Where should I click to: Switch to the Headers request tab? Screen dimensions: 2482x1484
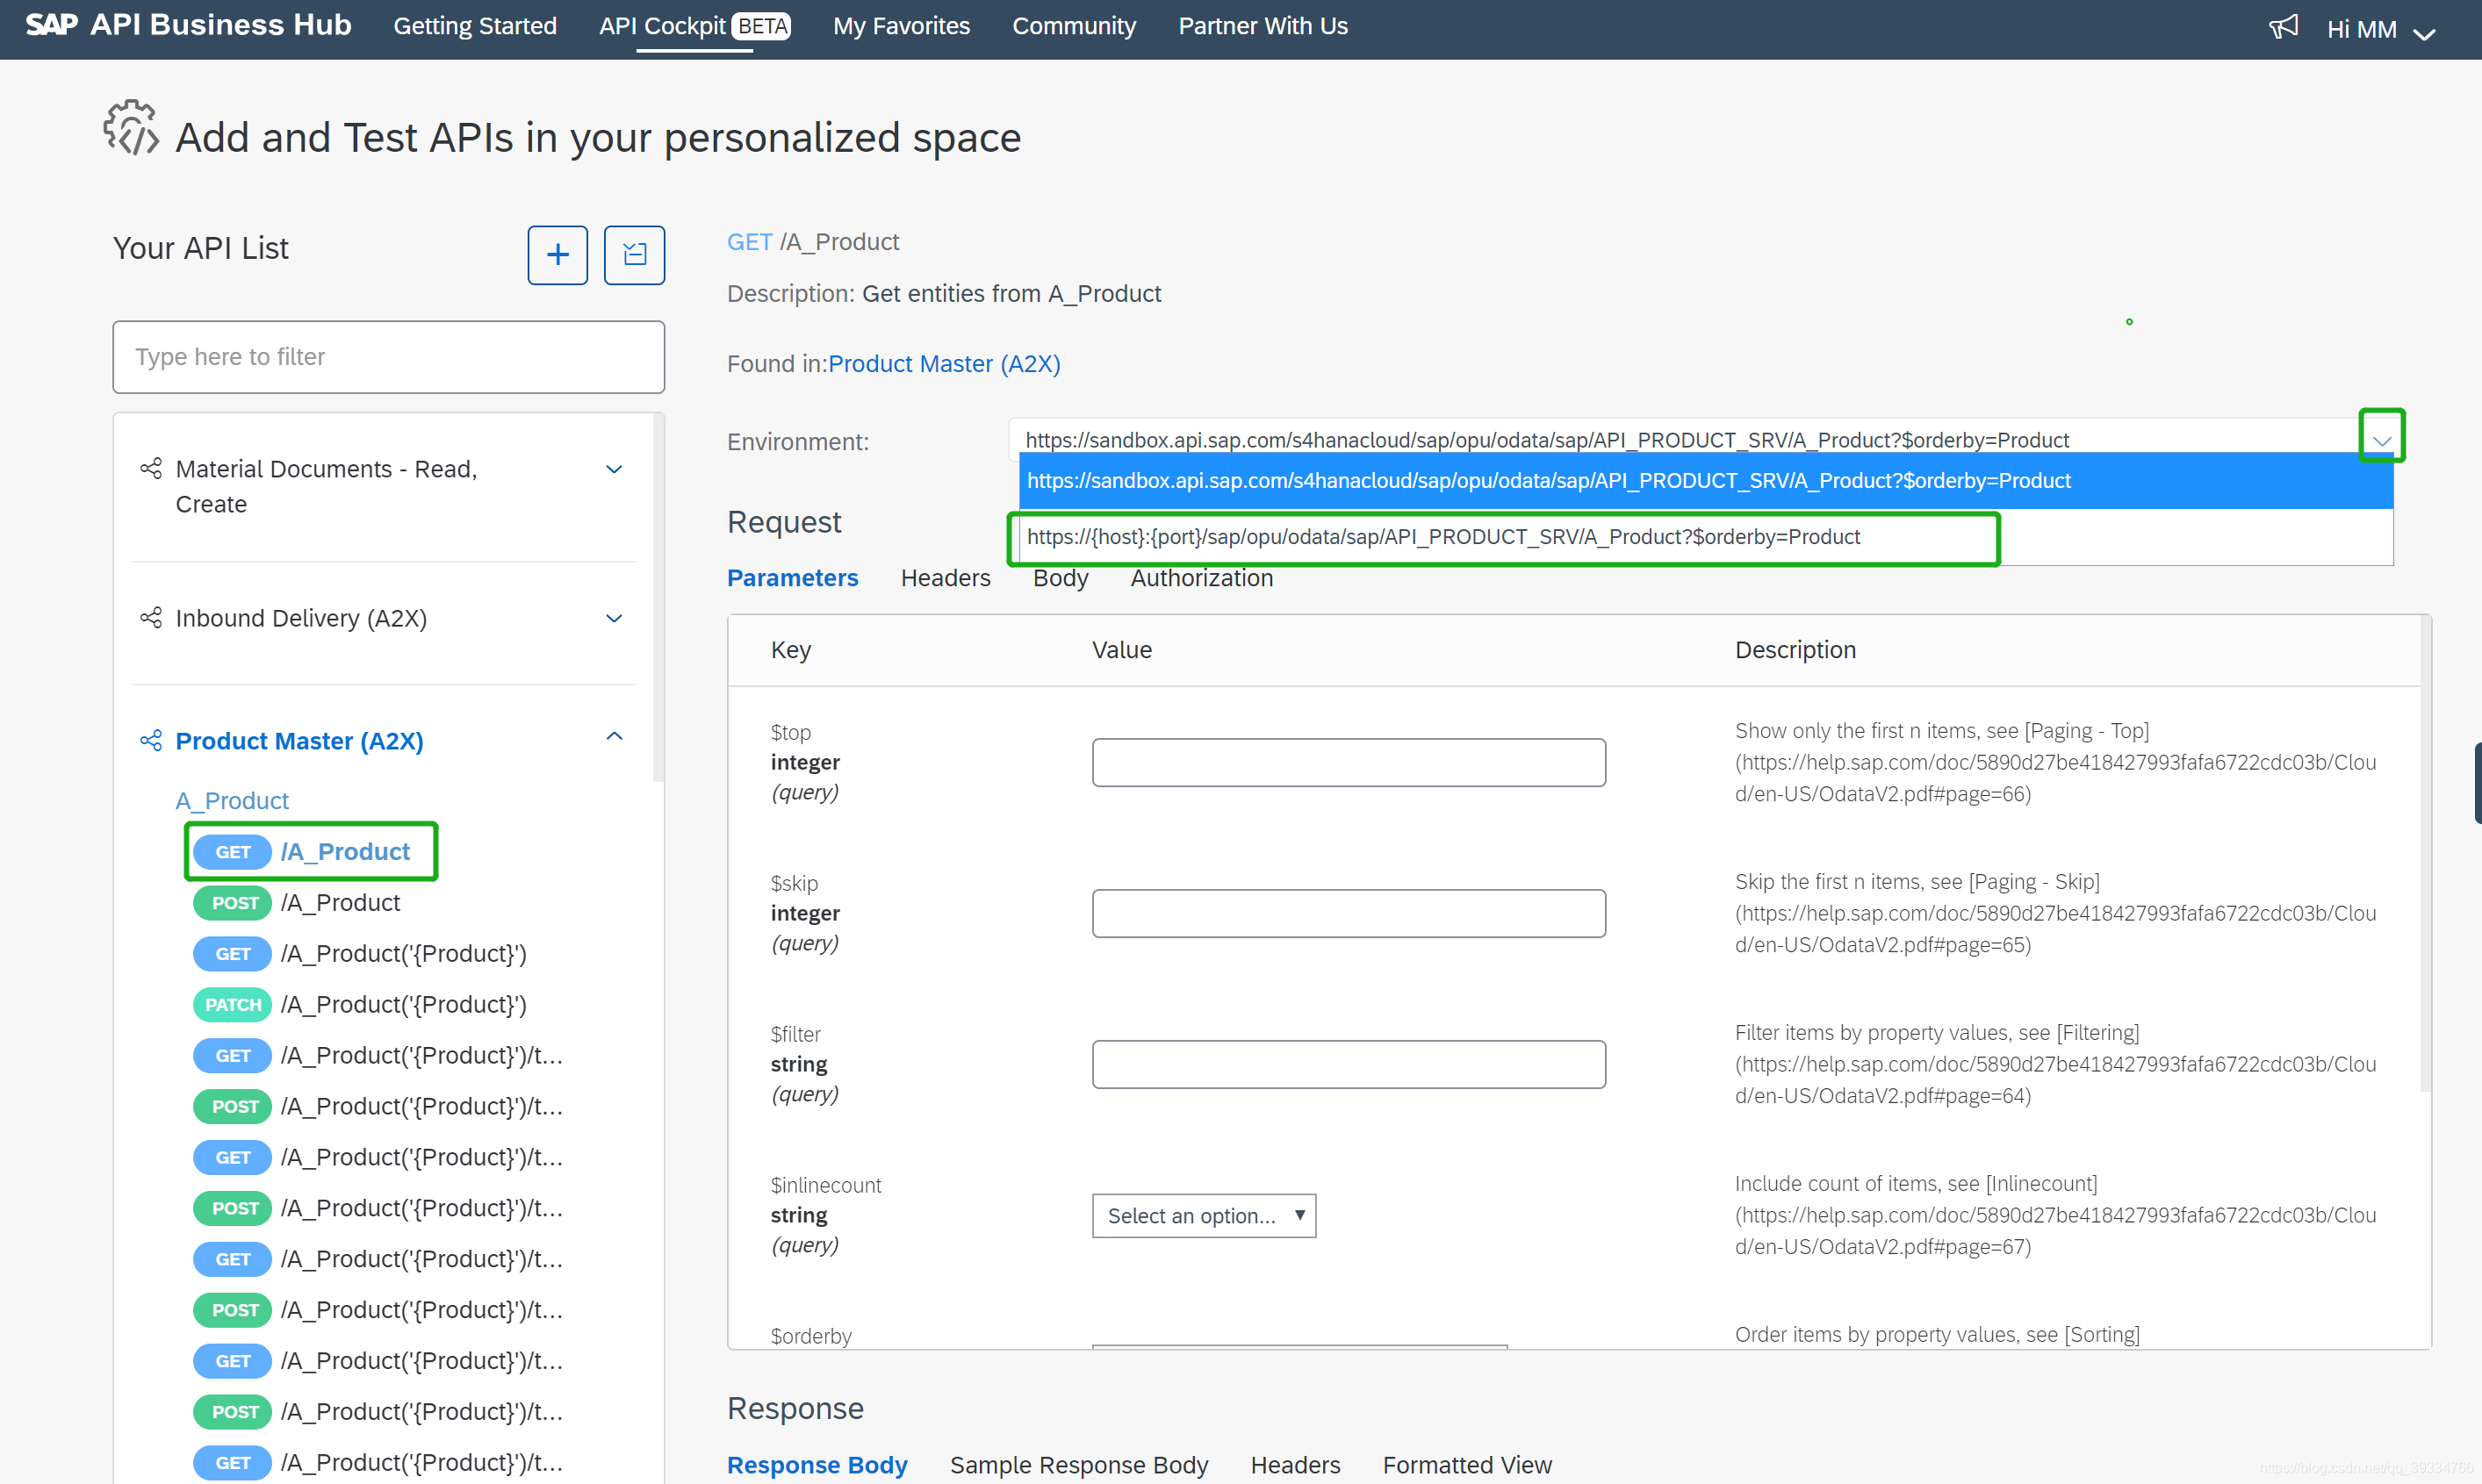[x=945, y=578]
